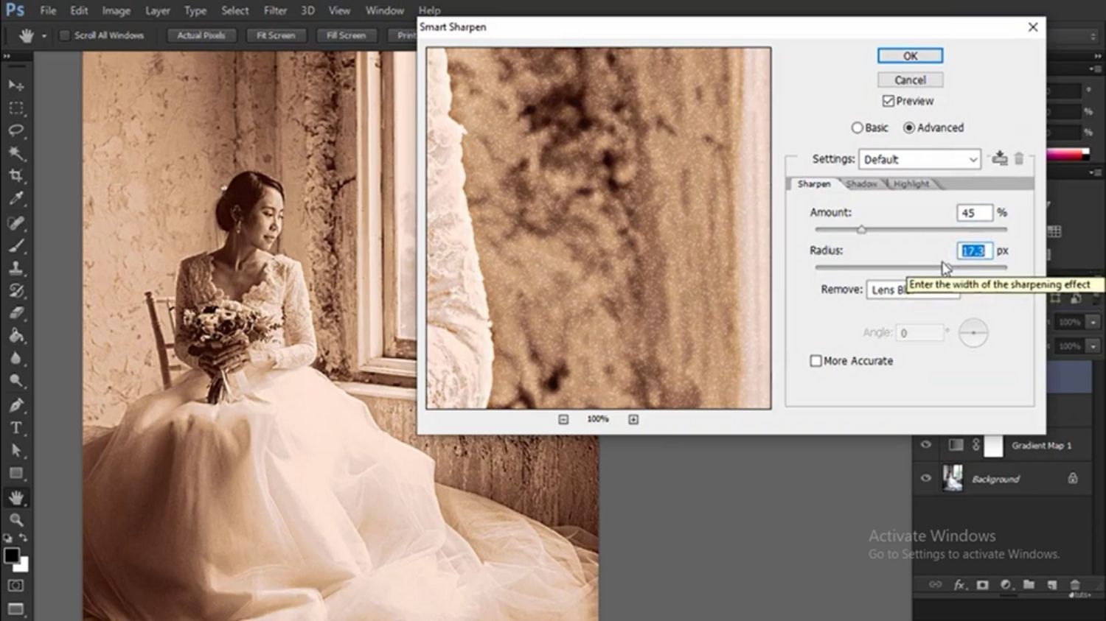The image size is (1106, 621).
Task: Select the Rectangular Marquee tool
Action: [x=15, y=108]
